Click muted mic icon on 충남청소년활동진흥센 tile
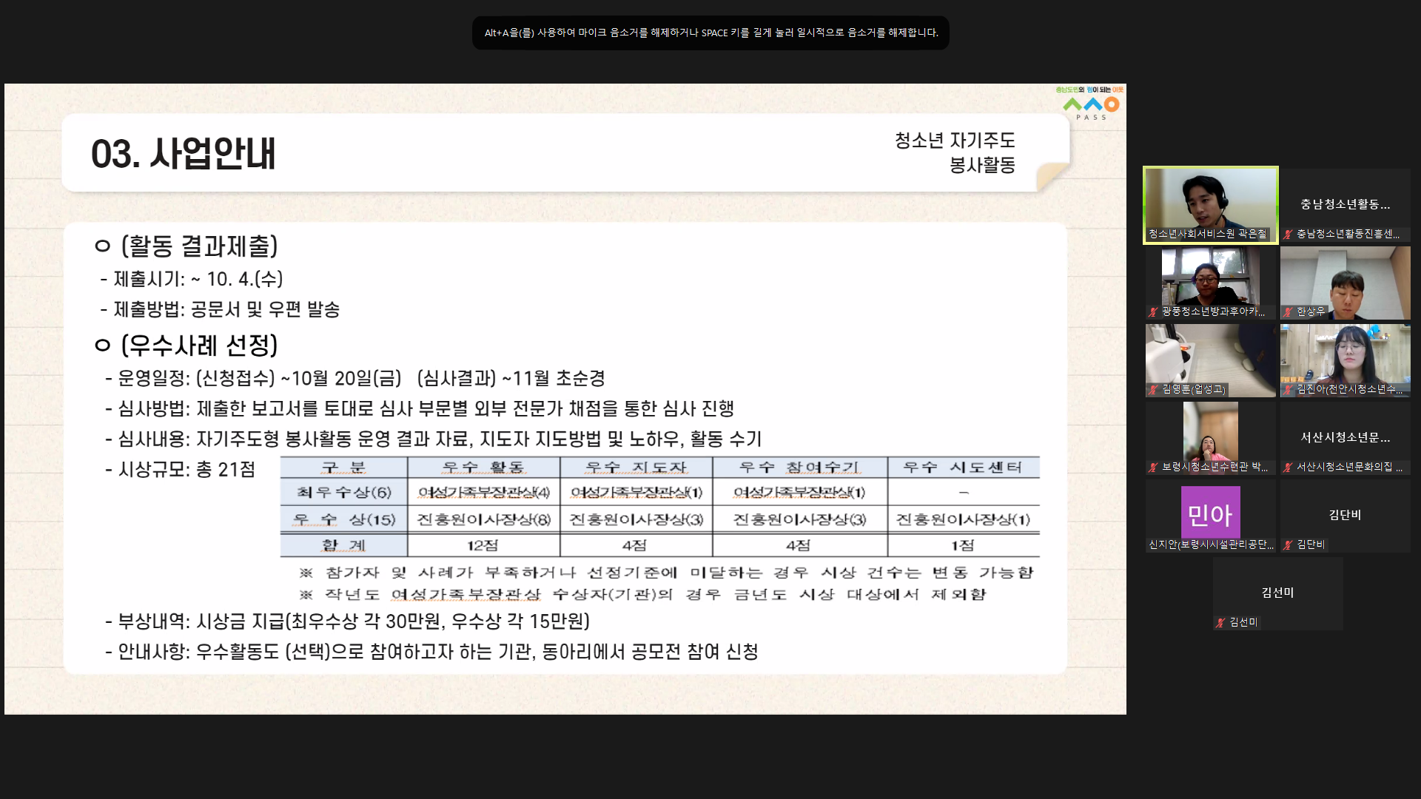Screen dimensions: 1421x799 pyautogui.click(x=1288, y=235)
